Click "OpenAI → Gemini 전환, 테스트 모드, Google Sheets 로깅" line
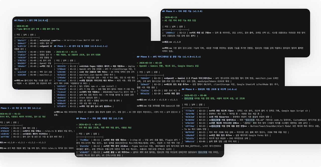Viewport: 321px width, 167px height. click(169, 66)
